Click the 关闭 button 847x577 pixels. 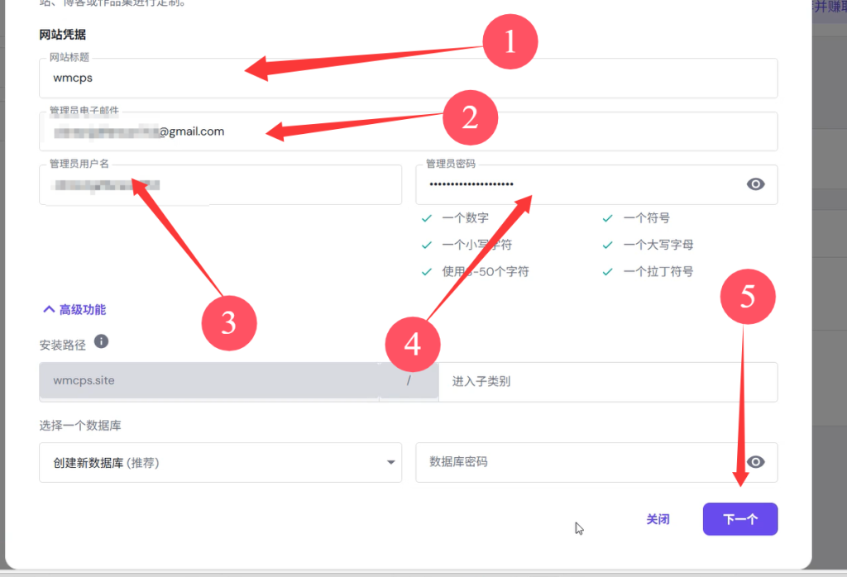658,520
